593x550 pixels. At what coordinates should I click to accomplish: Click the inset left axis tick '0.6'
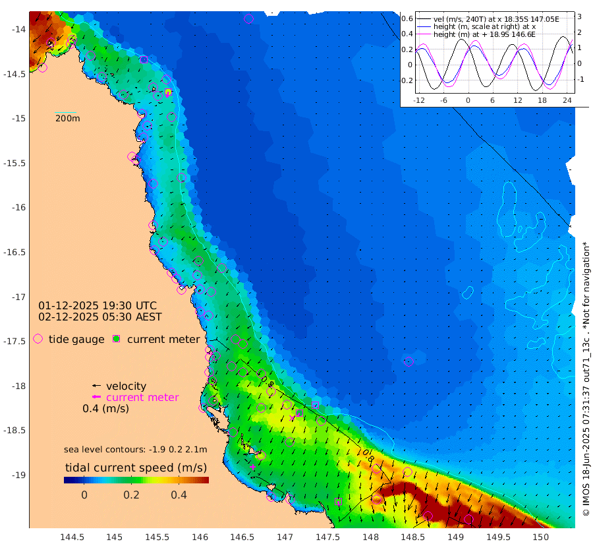click(x=407, y=18)
